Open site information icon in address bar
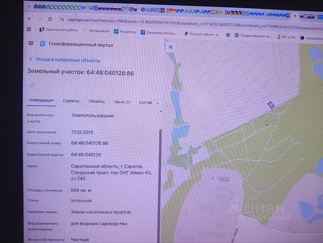Screen dimensions: 323x243 (62, 19)
